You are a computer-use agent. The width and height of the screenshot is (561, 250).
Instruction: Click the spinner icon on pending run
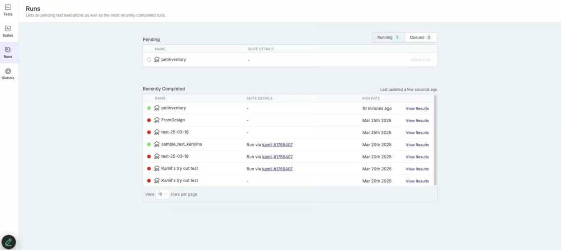click(149, 59)
